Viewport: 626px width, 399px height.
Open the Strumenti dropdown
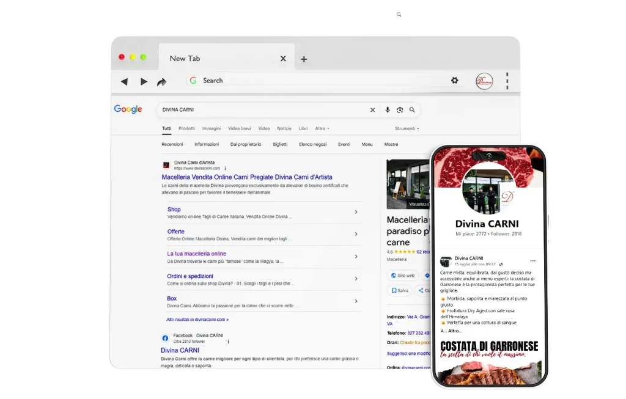pos(407,128)
